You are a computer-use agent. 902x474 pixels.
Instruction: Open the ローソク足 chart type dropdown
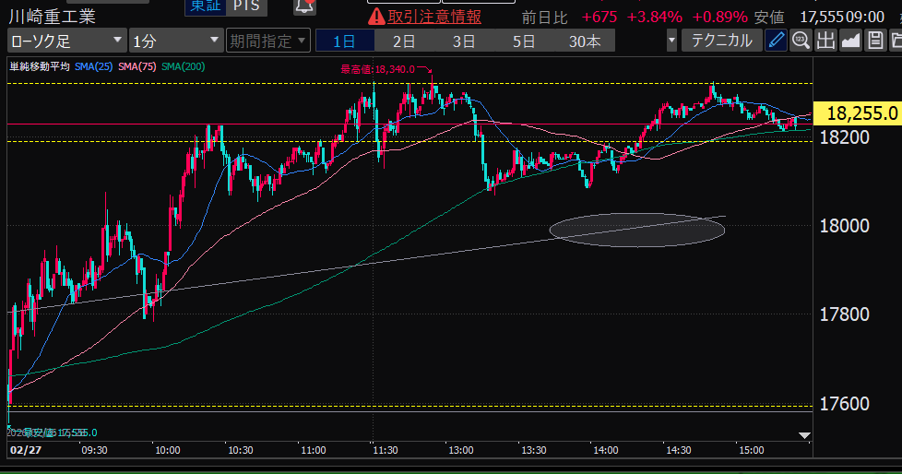66,41
